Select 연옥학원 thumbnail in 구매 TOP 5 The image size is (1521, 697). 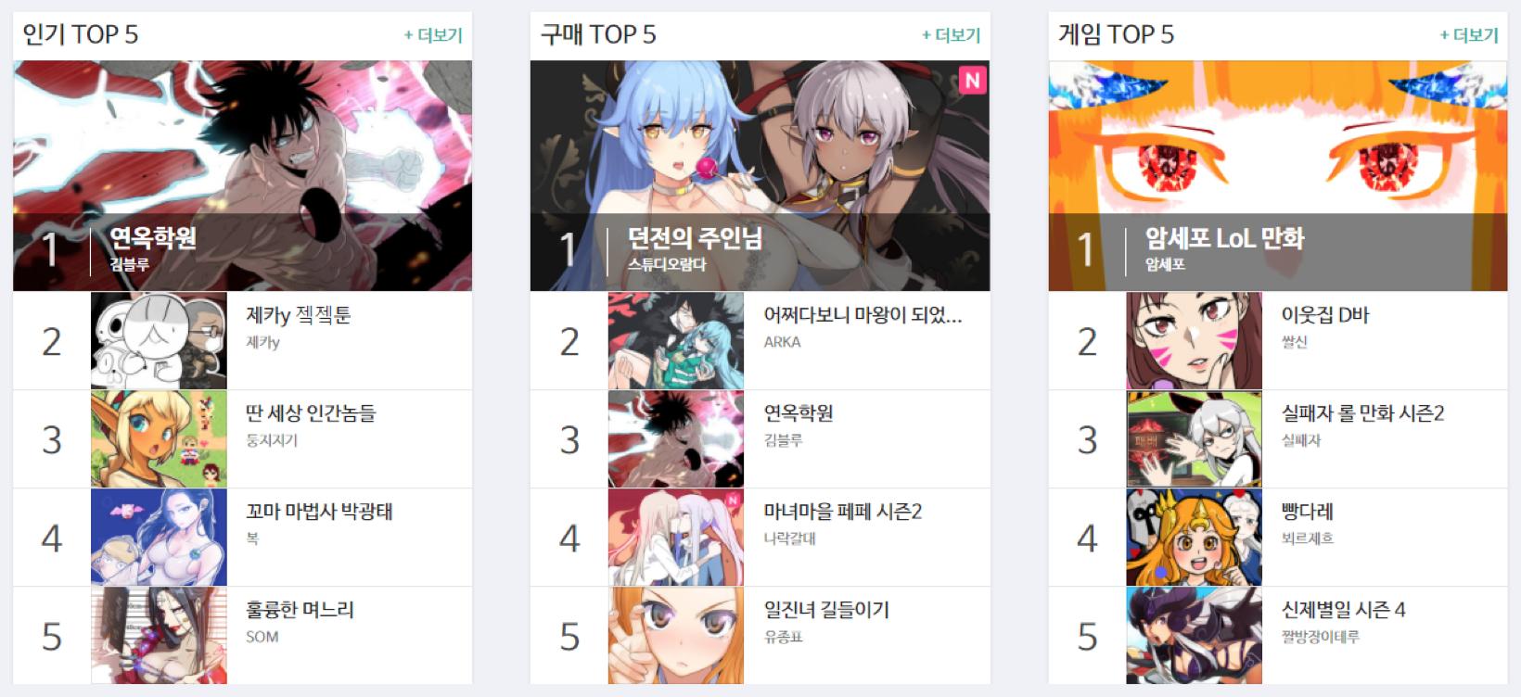click(x=676, y=439)
